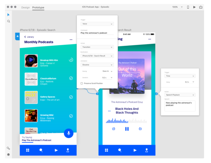Open Search Result artboard more options dots

(x=150, y=39)
